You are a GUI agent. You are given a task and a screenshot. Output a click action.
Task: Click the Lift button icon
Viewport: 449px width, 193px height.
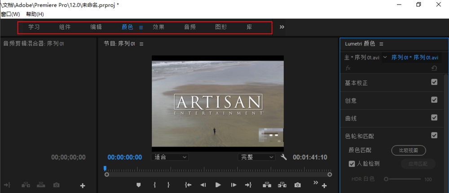[x=267, y=184]
